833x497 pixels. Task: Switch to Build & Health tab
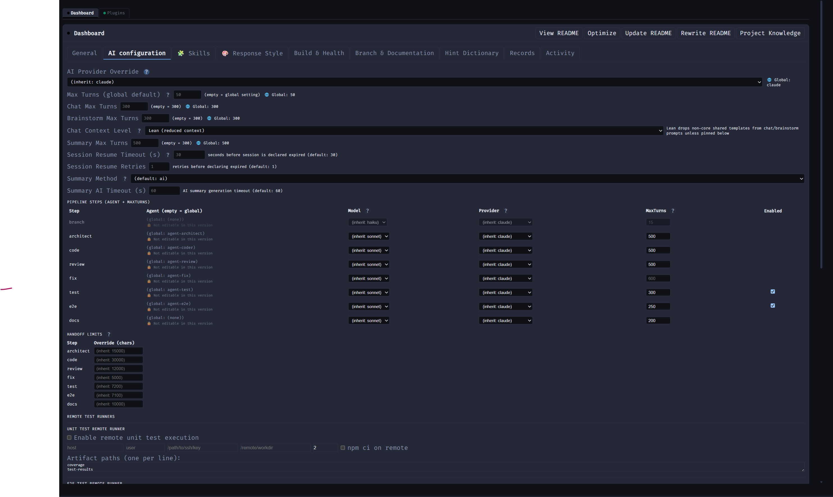coord(319,53)
